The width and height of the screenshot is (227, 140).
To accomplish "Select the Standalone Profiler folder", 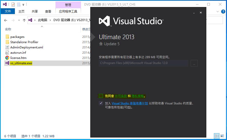I will point(24,42).
